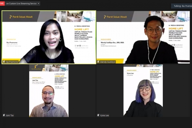Select Vyna Lee's video tile
The image size is (192, 128).
coord(143,91)
